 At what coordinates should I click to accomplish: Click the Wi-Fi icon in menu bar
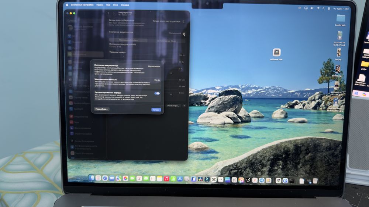[x=318, y=8]
